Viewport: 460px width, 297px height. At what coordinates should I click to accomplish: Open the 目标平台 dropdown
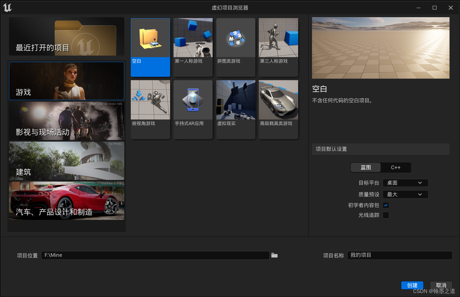(x=405, y=183)
